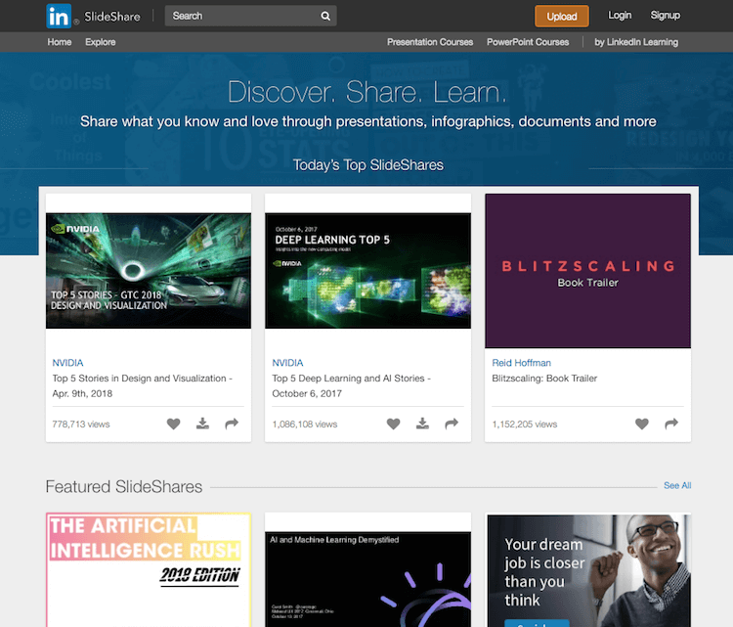Image resolution: width=733 pixels, height=627 pixels.
Task: Share the Top 5 Deep Learning slideshare
Action: pos(452,424)
